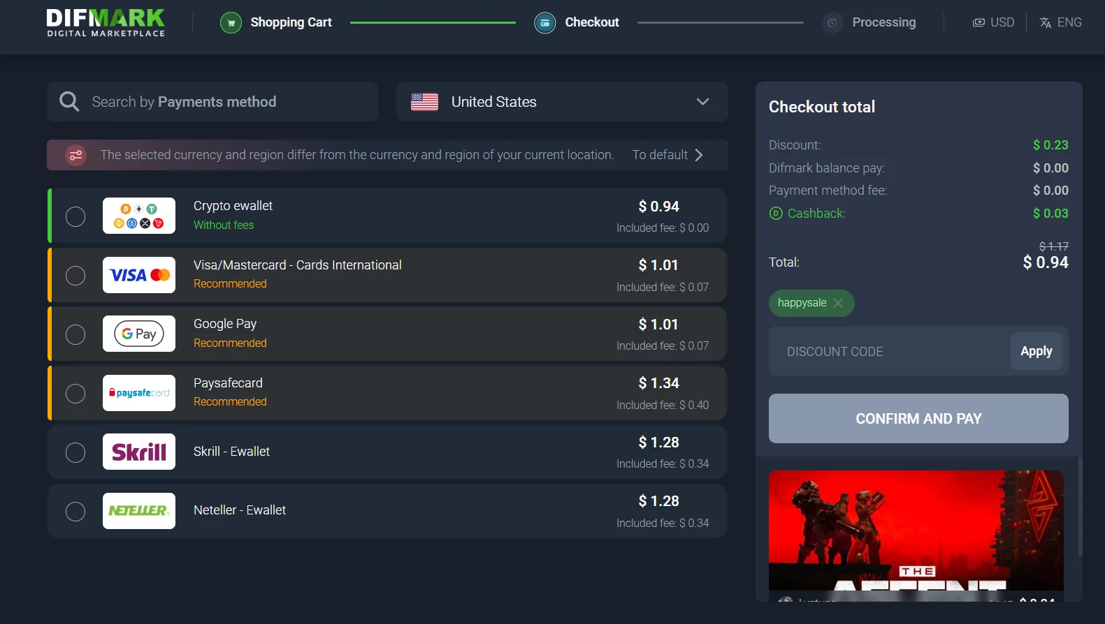Image resolution: width=1105 pixels, height=624 pixels.
Task: Click Included fee: $ 0.40 text
Action: point(663,405)
